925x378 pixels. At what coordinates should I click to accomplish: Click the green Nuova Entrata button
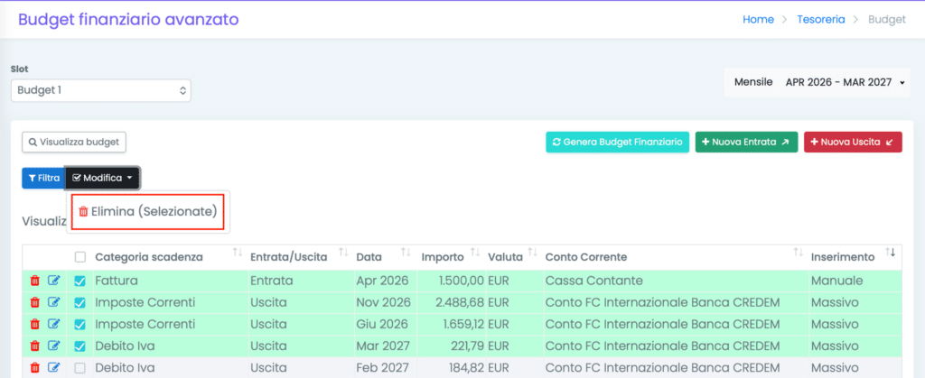pyautogui.click(x=745, y=143)
